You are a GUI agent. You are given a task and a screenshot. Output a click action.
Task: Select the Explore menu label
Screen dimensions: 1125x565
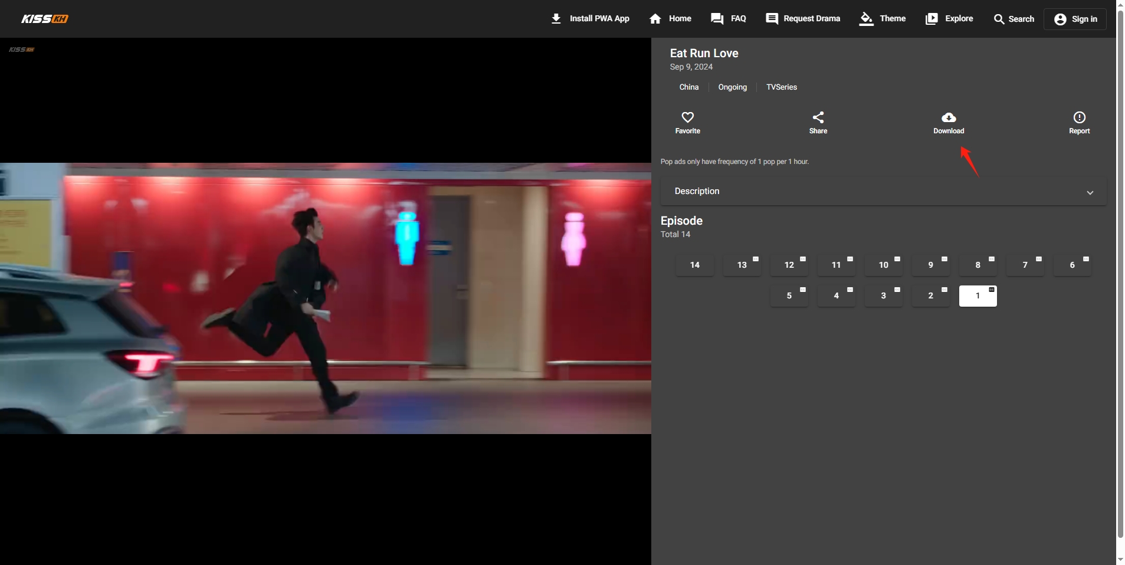pos(959,19)
